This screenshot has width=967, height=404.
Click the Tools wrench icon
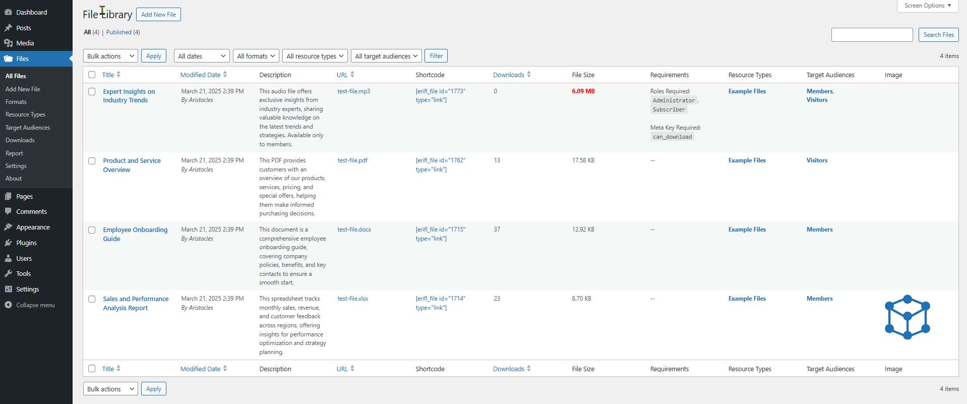click(8, 273)
